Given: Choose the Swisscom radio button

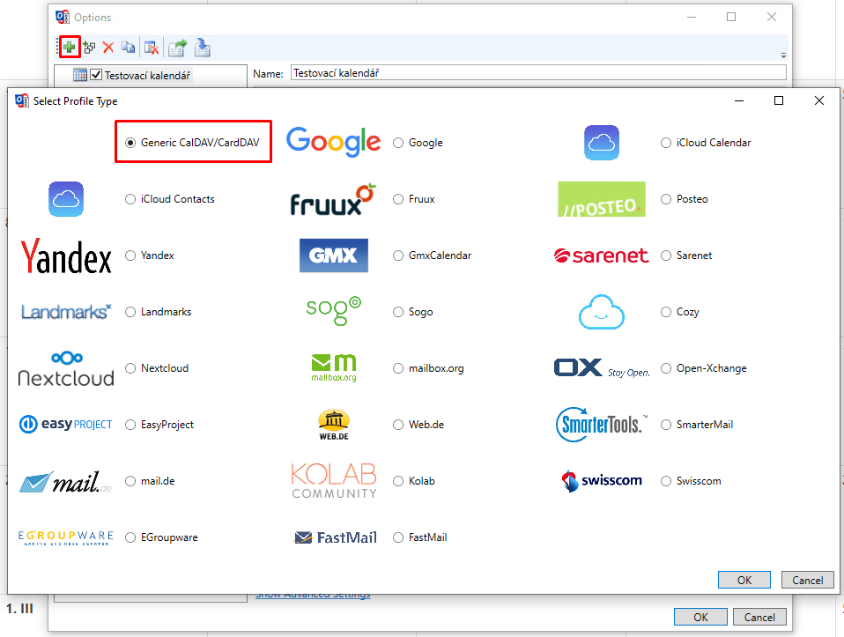Looking at the screenshot, I should tap(666, 481).
